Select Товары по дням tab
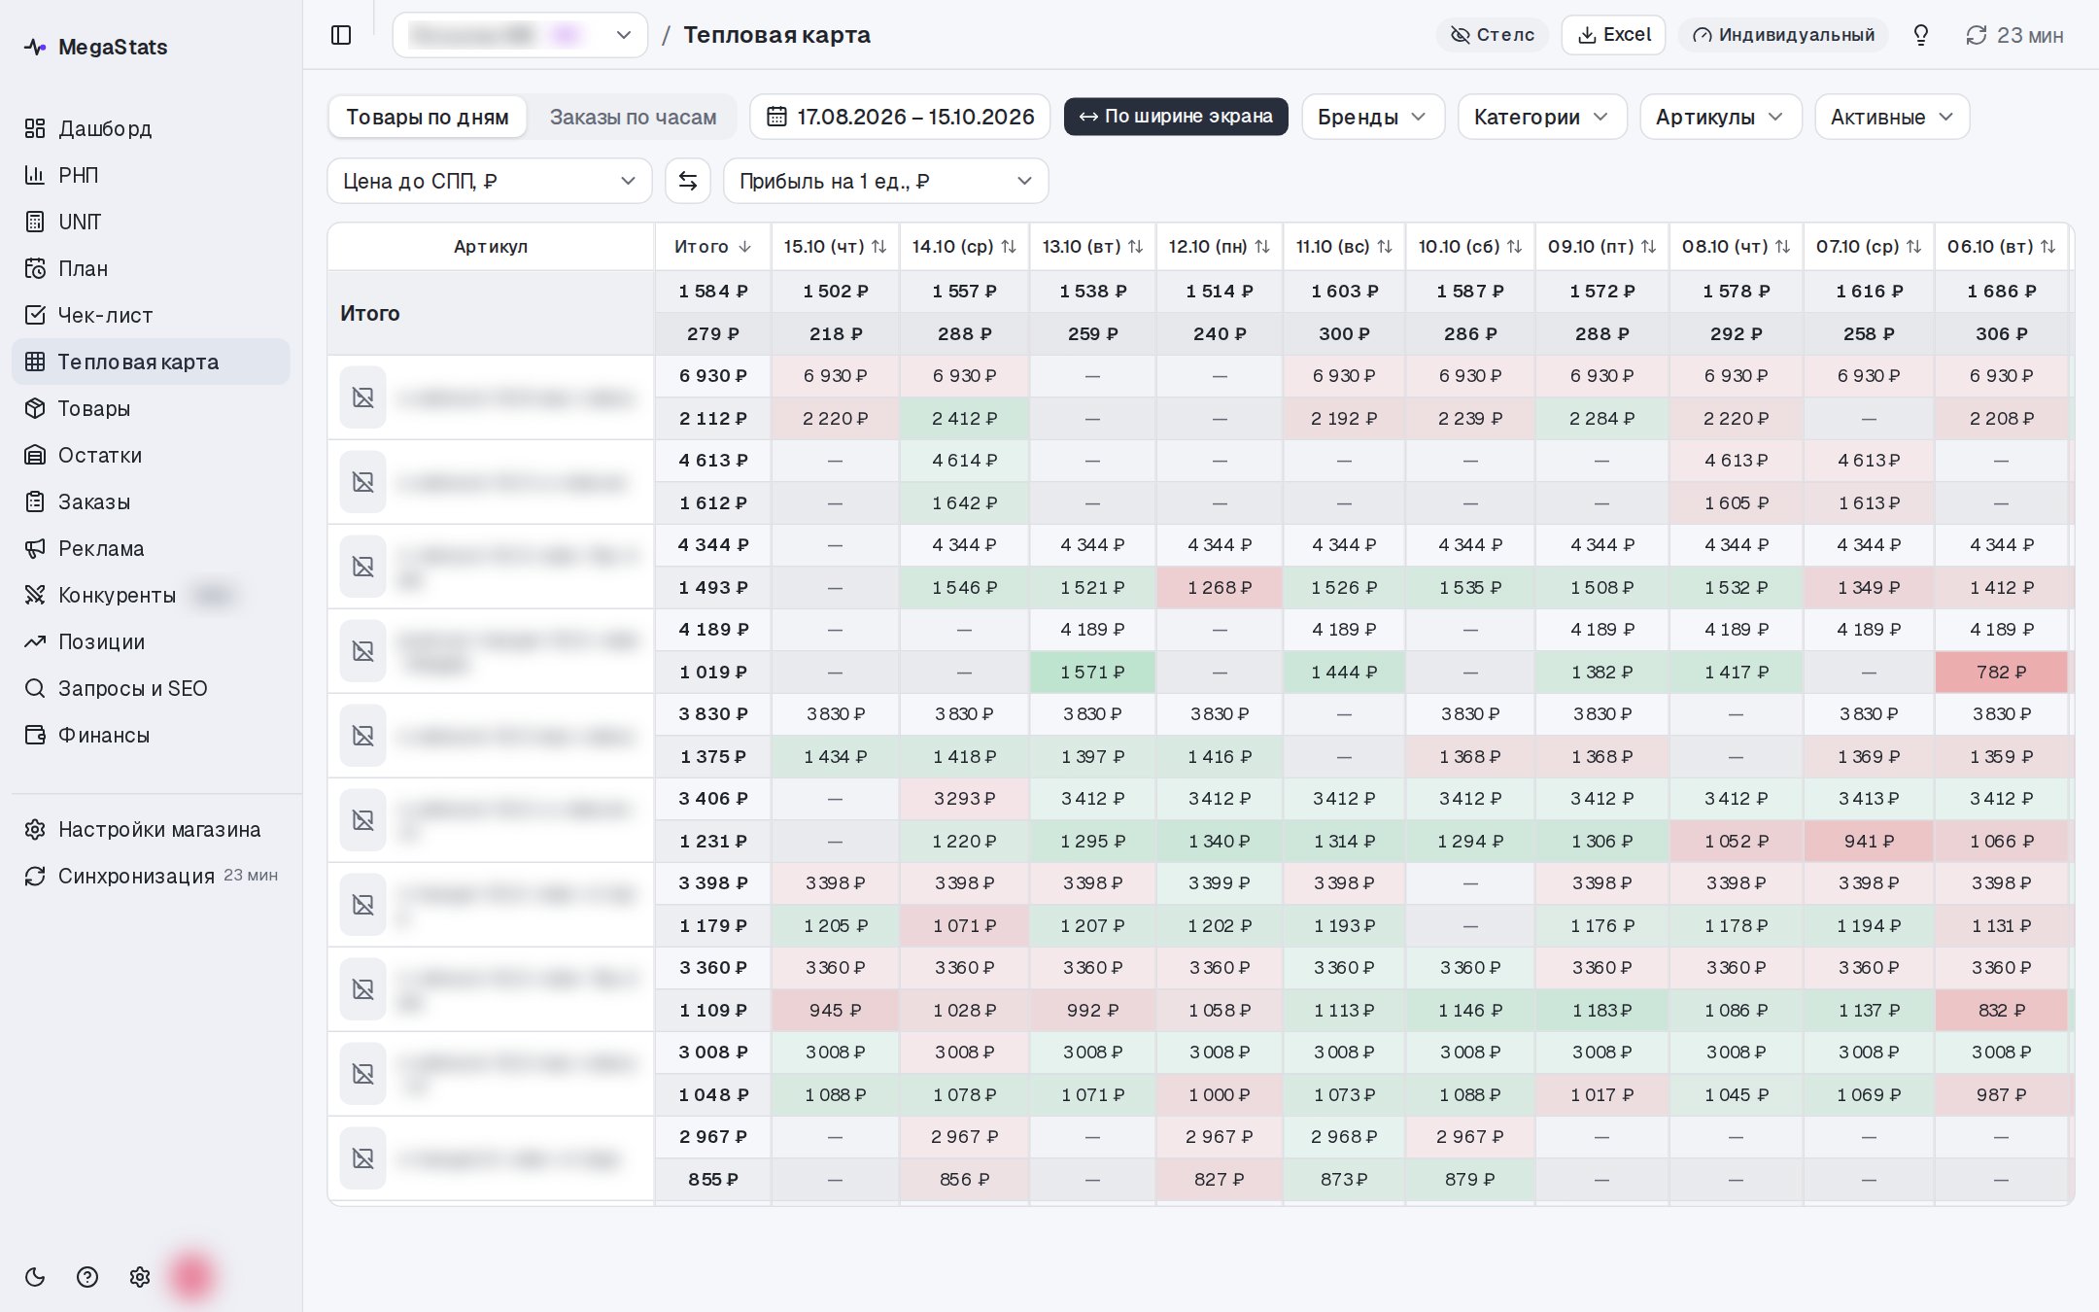 tap(428, 117)
